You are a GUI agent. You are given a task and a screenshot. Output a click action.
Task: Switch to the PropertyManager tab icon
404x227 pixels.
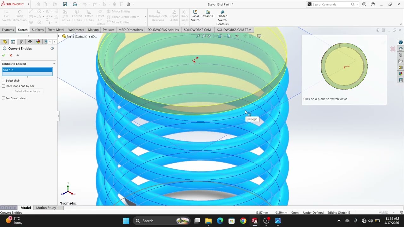pyautogui.click(x=13, y=42)
